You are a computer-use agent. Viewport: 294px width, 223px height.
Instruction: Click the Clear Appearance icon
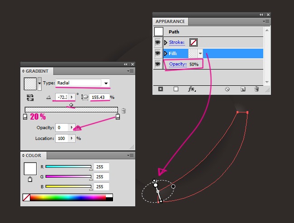point(227,89)
